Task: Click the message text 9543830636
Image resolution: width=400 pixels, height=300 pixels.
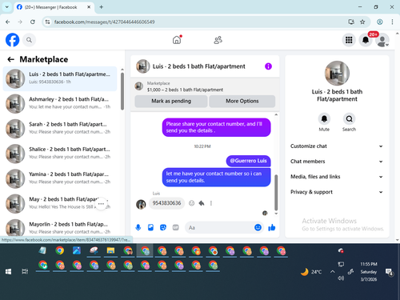Action: click(166, 203)
